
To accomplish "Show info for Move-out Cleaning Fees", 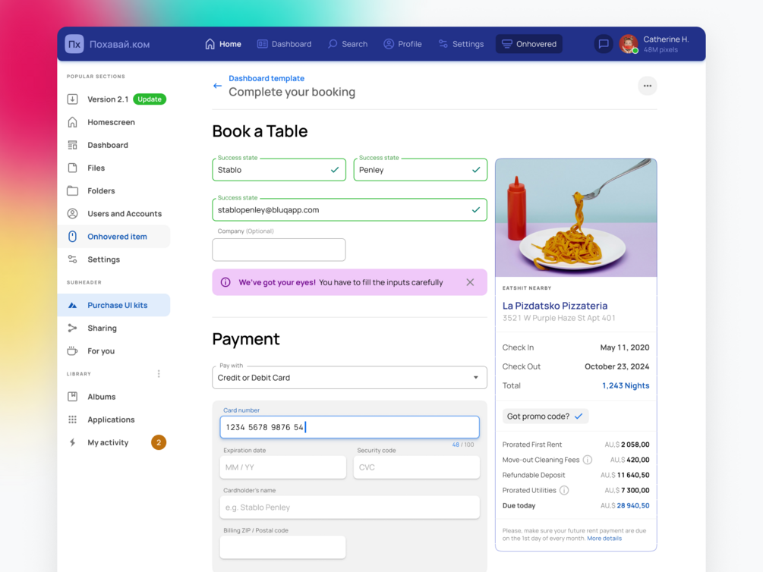I will click(588, 460).
